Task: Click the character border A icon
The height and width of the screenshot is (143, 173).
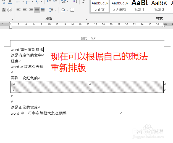Action: coord(10,2)
